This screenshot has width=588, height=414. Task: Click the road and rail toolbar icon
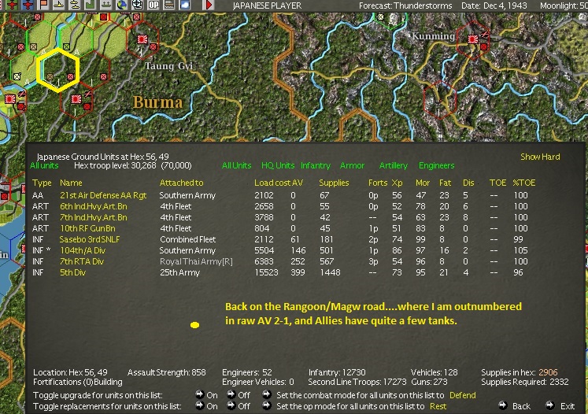pyautogui.click(x=169, y=5)
